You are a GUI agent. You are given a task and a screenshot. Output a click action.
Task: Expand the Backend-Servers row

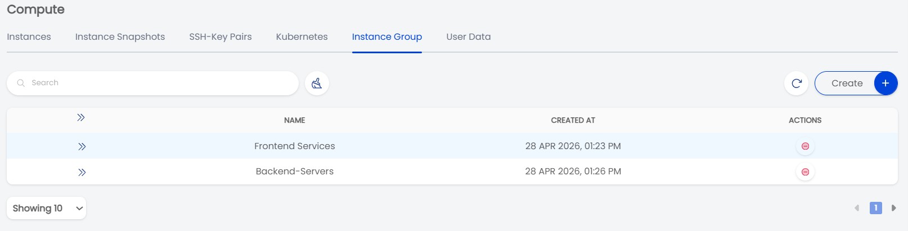[x=82, y=172]
